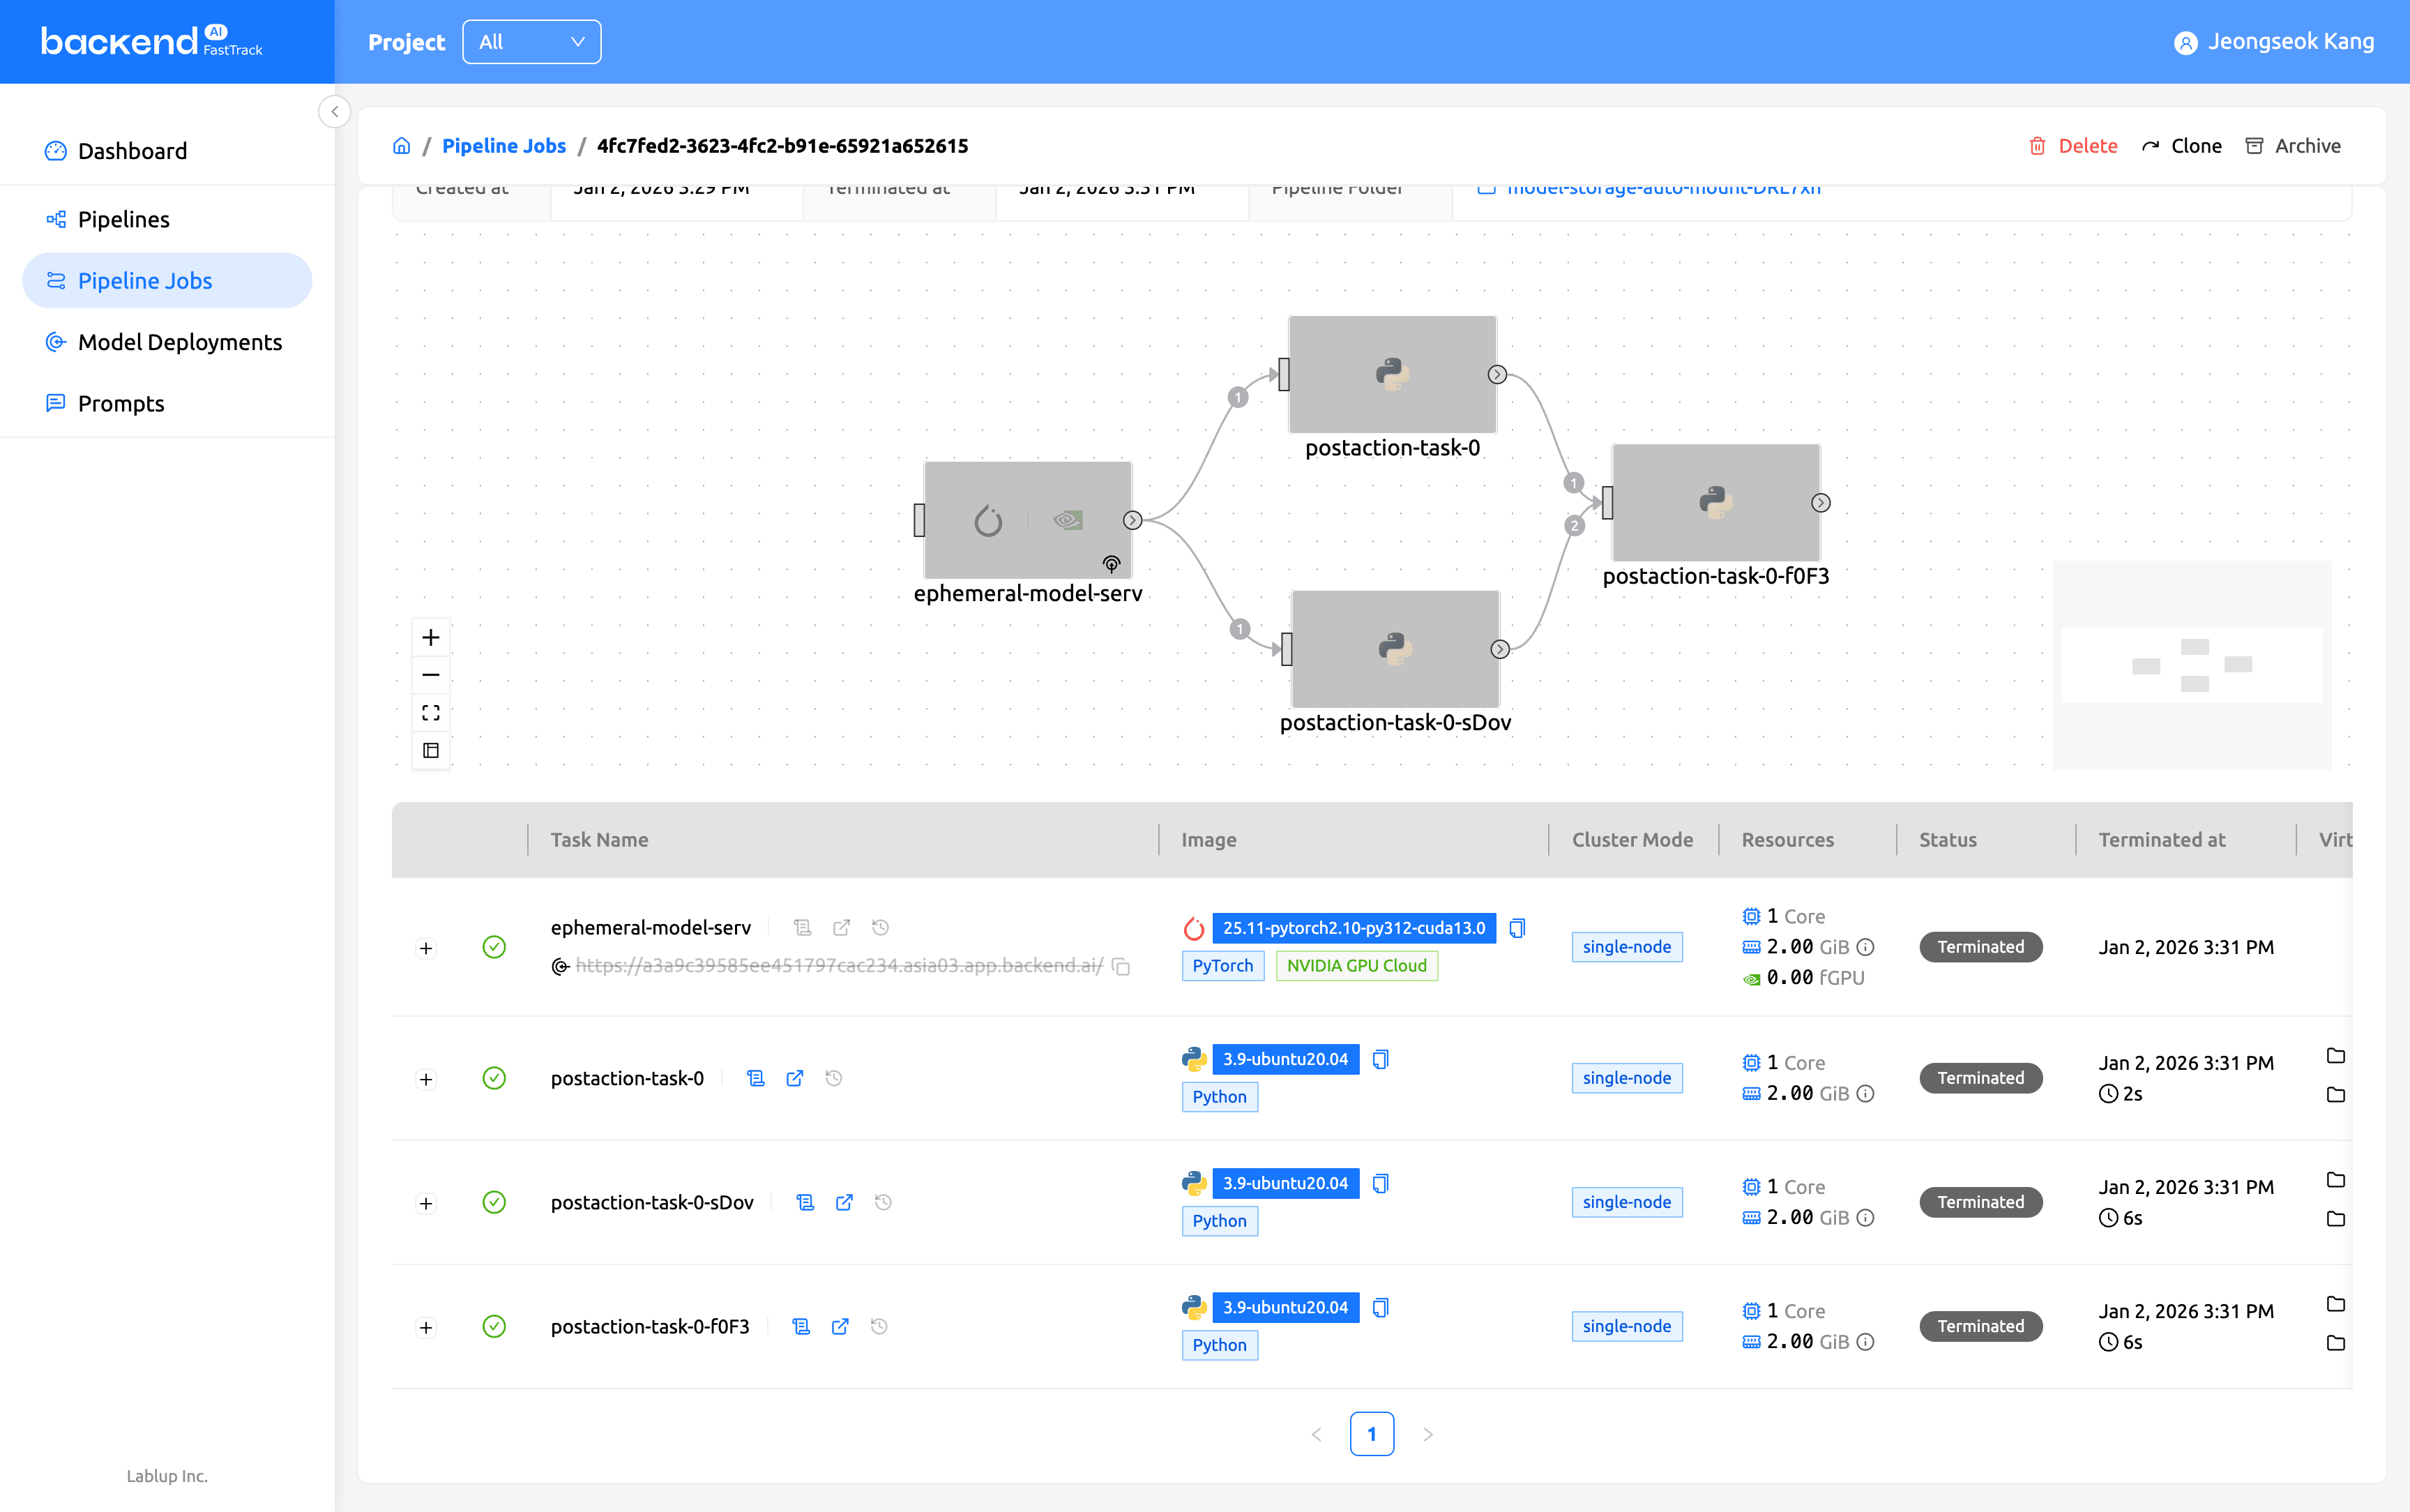Click the graph zoom in plus button
Screen dimensions: 2410x1512
click(431, 637)
